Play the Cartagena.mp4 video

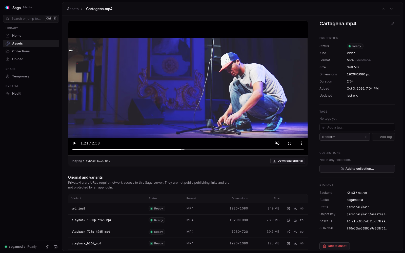pos(75,143)
